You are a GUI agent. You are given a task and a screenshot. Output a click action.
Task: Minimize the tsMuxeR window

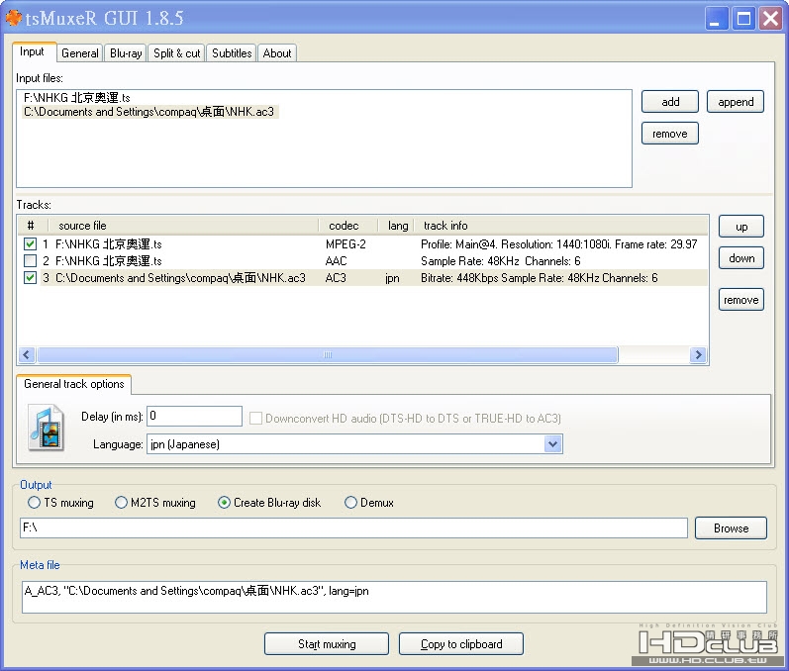point(716,19)
